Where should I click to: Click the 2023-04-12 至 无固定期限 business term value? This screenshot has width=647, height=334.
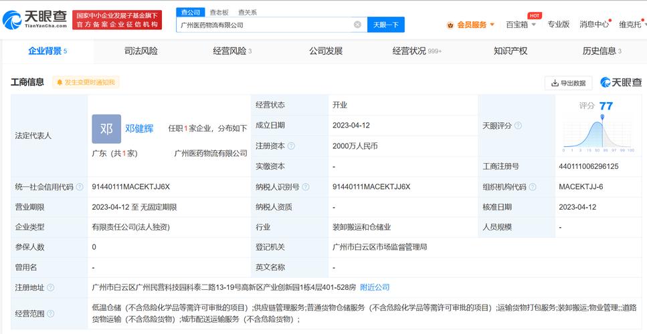[x=134, y=207]
